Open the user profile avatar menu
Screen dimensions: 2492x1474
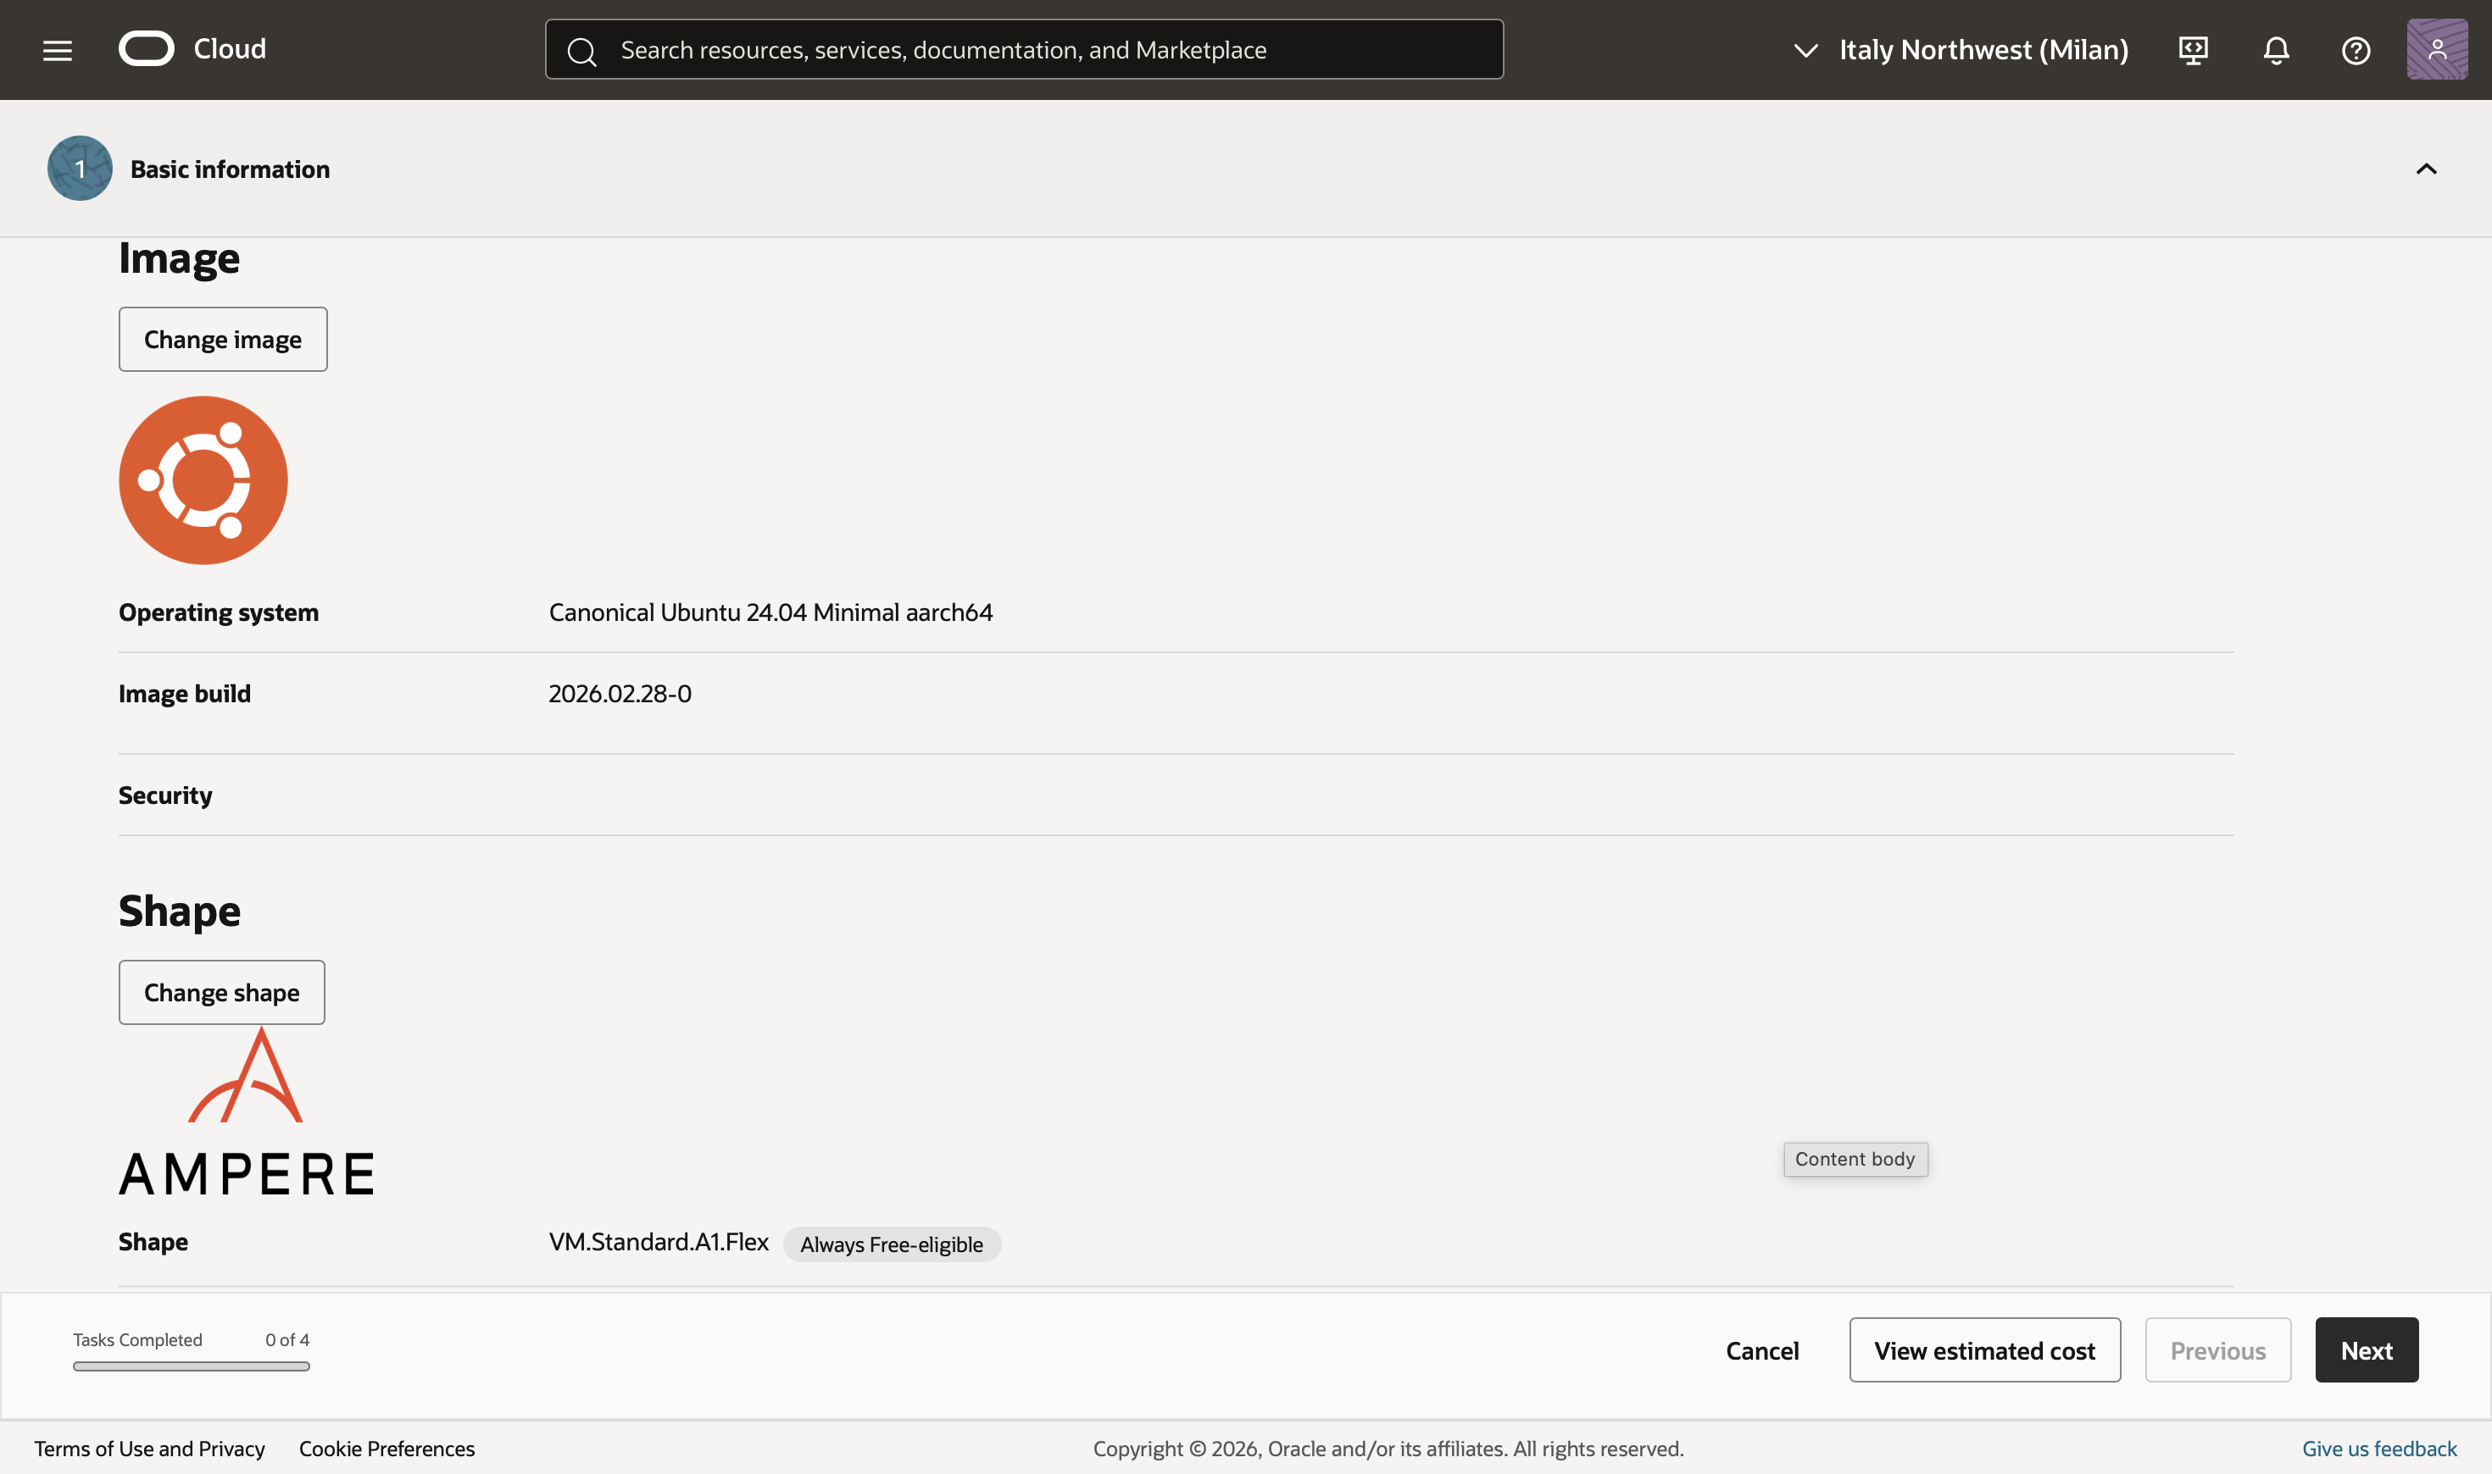[x=2436, y=50]
